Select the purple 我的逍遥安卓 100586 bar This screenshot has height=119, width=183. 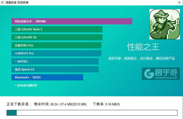(x=72, y=21)
